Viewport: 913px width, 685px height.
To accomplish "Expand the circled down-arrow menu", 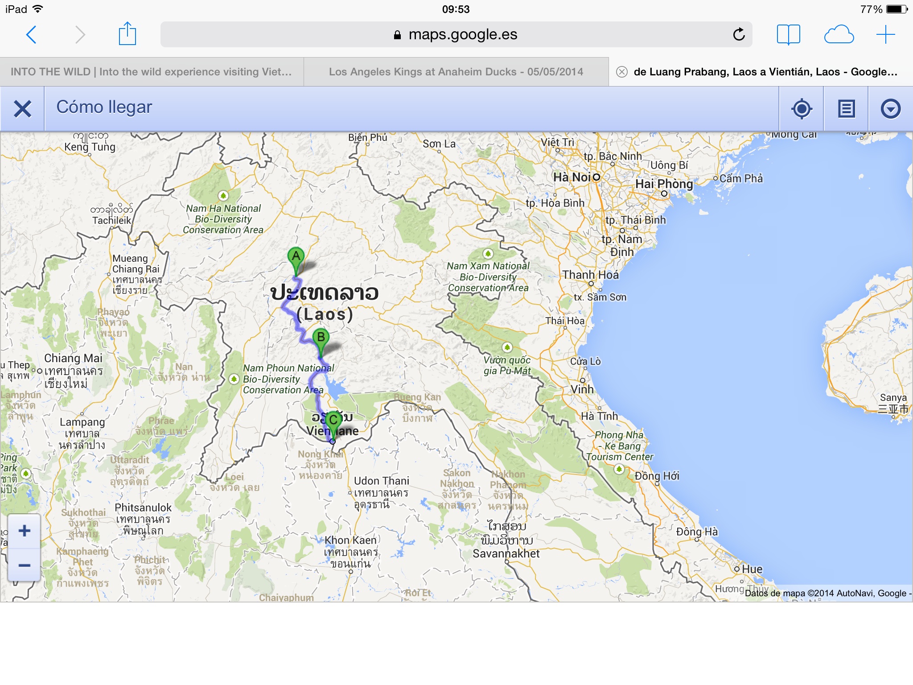I will tap(890, 109).
